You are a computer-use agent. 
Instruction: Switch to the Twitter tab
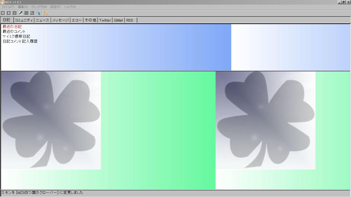point(105,20)
